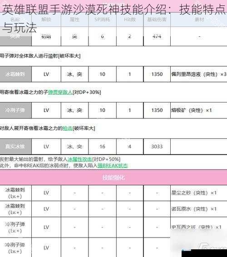Viewport: 227px width, 257px height.
Task: Click the LV cell in 诺瓦原水 row
Action: point(46,209)
